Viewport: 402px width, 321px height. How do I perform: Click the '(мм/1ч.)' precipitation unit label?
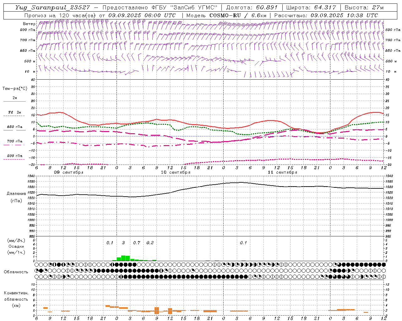click(16, 252)
